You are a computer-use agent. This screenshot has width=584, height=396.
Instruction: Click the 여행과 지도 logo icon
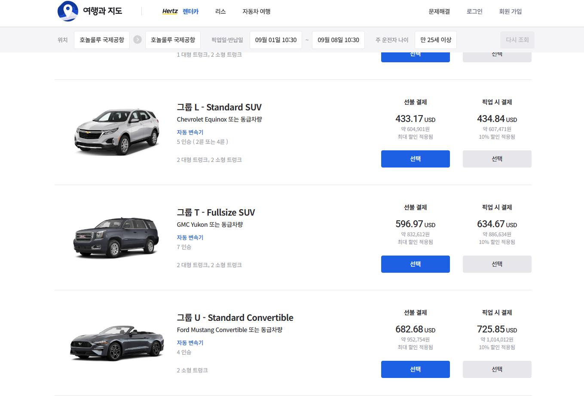coord(68,11)
